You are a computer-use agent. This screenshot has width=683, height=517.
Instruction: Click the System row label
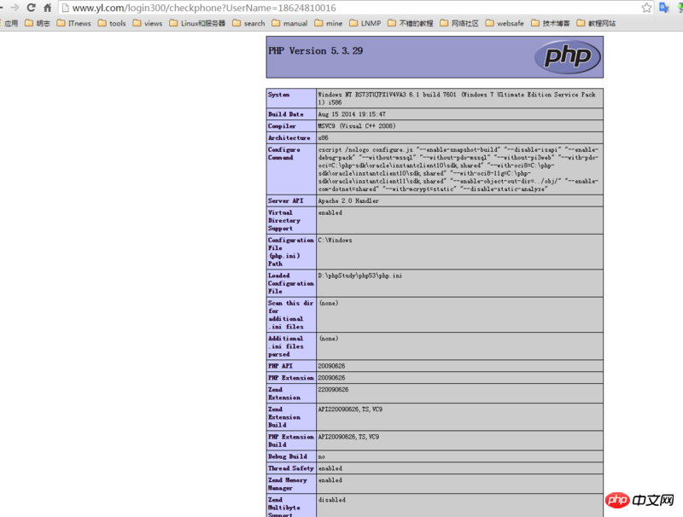pos(279,95)
